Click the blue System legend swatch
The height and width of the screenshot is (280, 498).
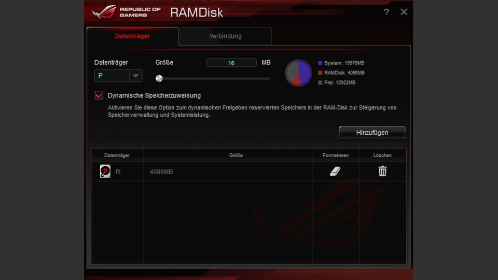click(320, 63)
